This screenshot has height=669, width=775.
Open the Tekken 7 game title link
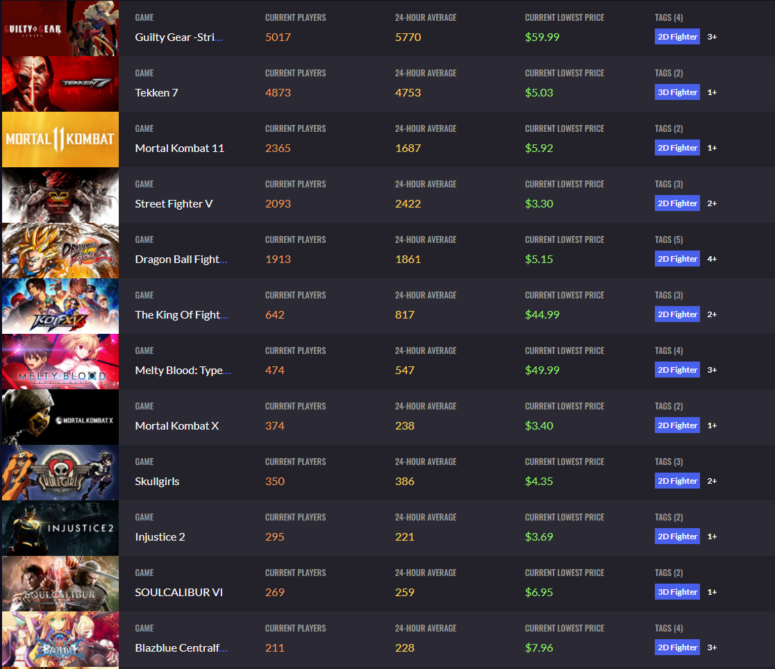[x=157, y=92]
